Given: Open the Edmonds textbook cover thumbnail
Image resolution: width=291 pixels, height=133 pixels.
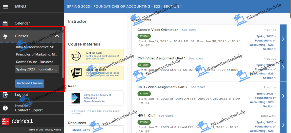Looking at the screenshot, I should click(76, 98).
